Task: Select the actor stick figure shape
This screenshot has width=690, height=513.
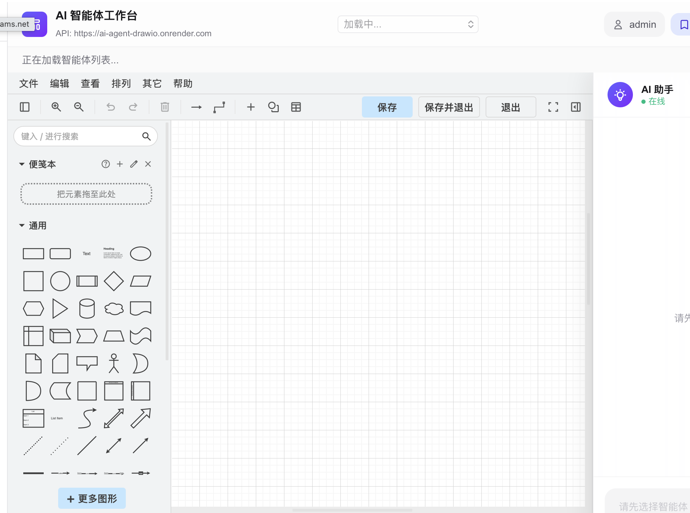Action: [114, 363]
